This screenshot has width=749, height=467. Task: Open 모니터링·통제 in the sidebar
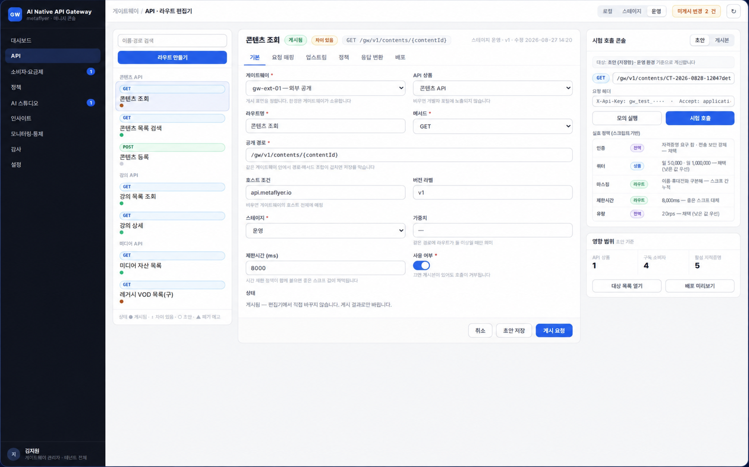pyautogui.click(x=53, y=134)
